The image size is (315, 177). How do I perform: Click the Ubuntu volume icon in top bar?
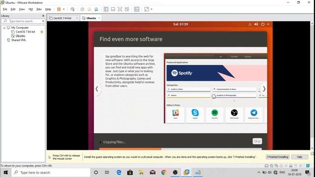[x=256, y=24]
